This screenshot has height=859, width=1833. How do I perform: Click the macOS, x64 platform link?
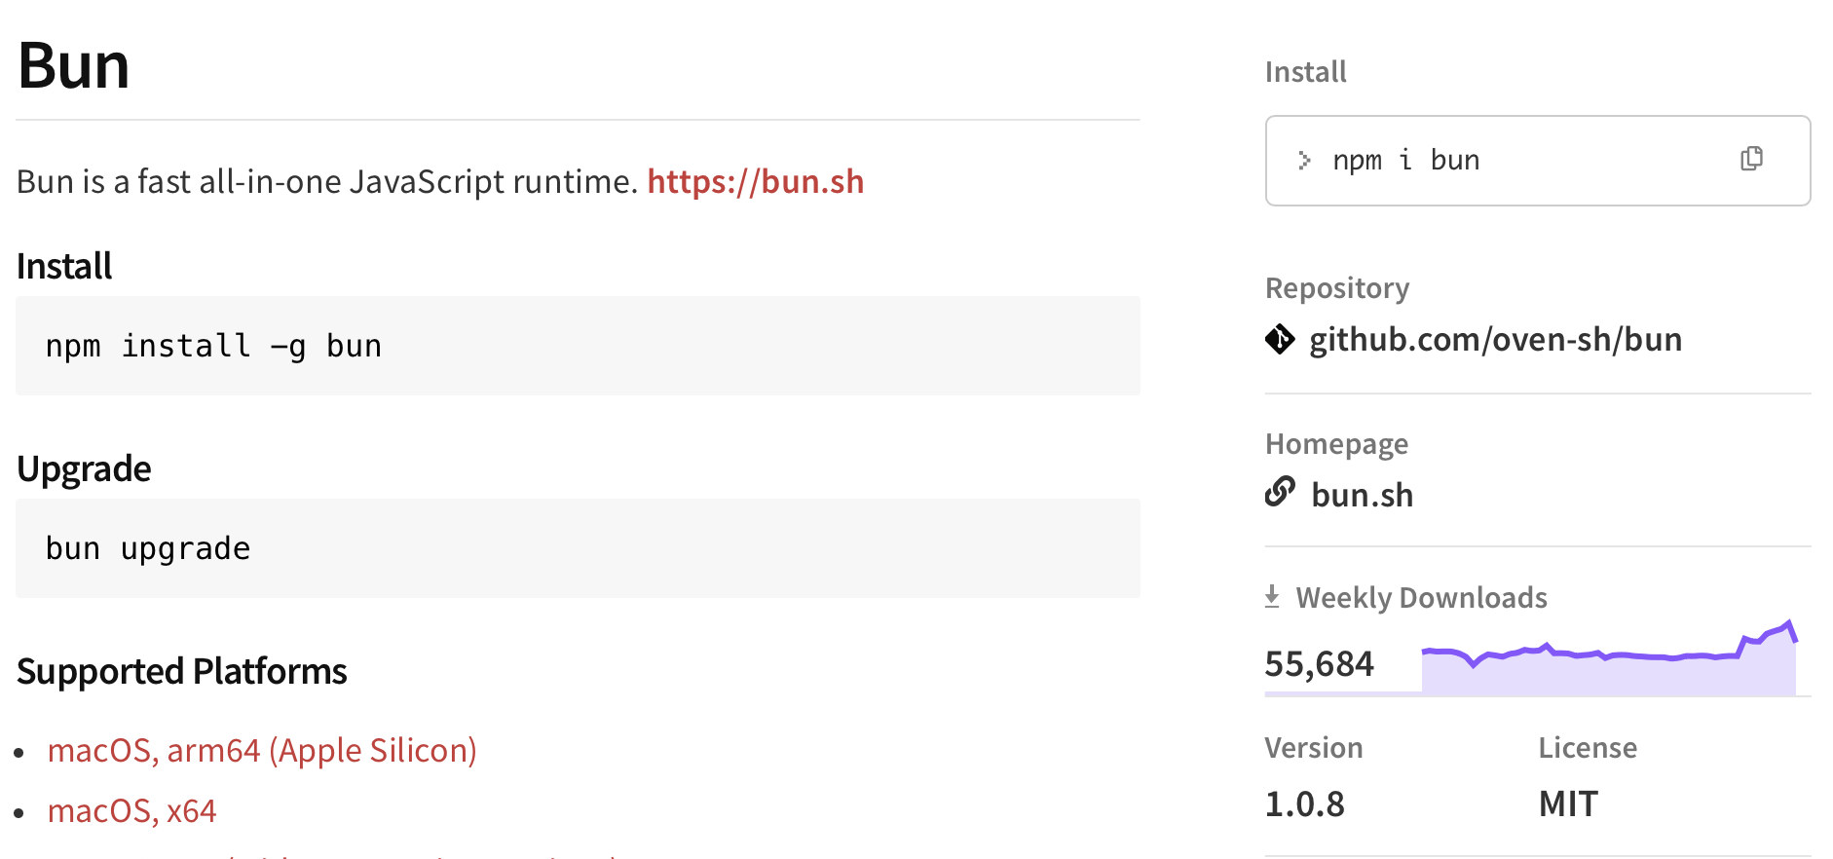point(132,809)
